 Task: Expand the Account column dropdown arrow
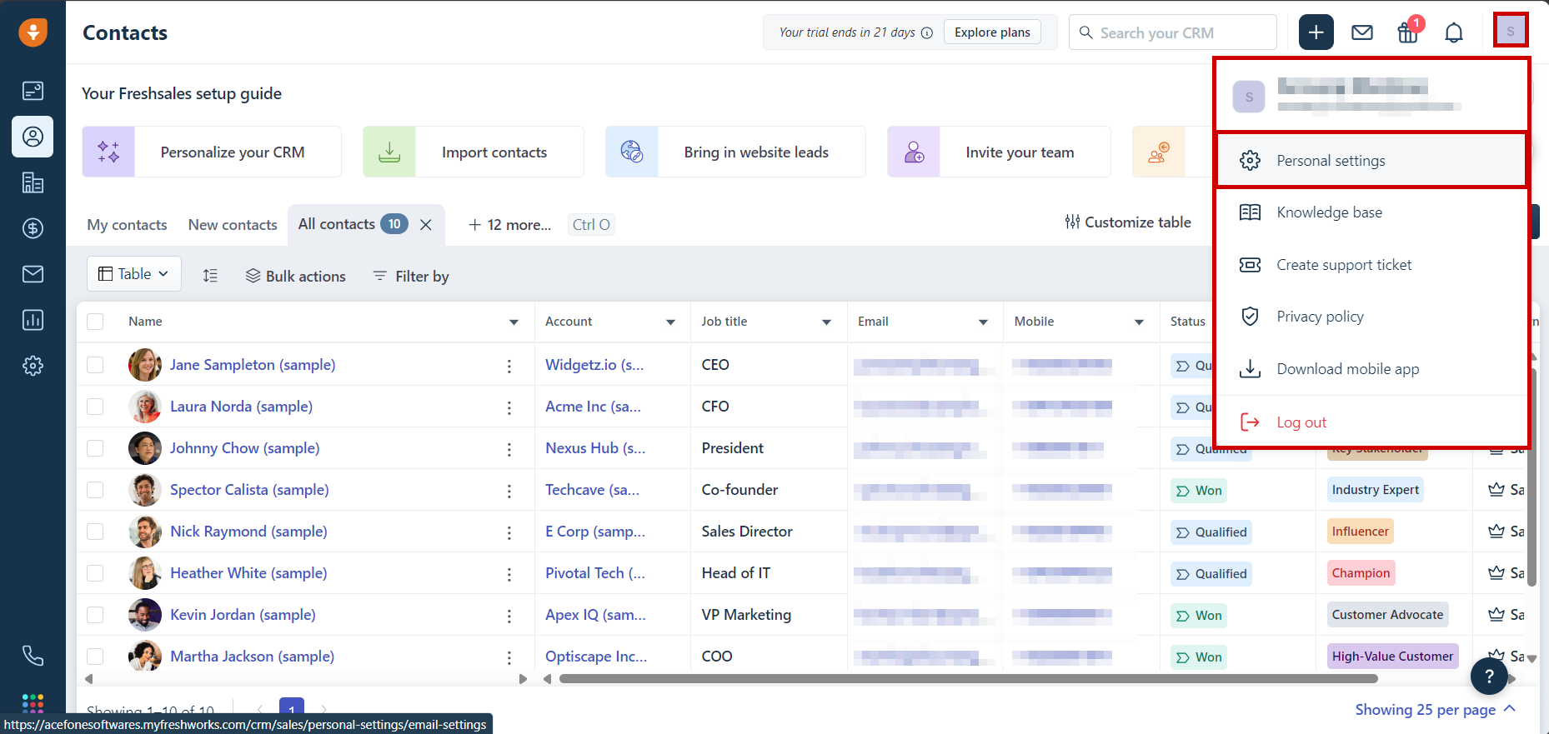tap(670, 322)
